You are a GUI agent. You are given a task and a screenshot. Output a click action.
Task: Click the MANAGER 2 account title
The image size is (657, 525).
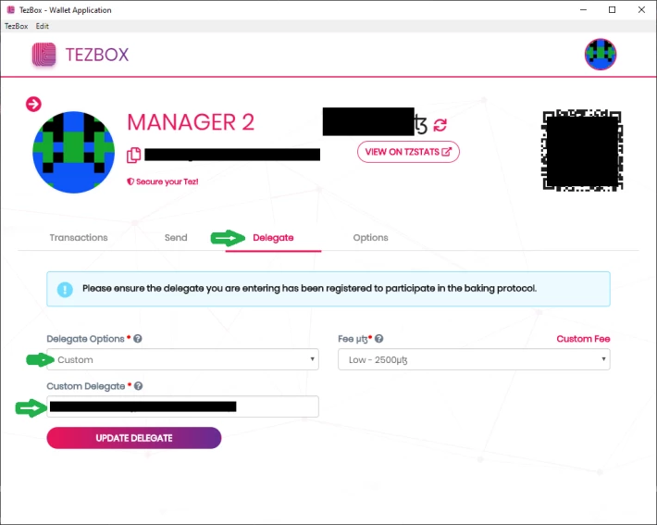click(191, 122)
